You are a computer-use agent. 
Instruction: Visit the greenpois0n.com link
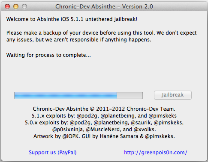click(156, 153)
